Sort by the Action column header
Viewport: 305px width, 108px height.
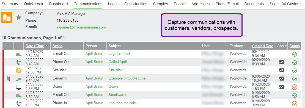tap(57, 46)
